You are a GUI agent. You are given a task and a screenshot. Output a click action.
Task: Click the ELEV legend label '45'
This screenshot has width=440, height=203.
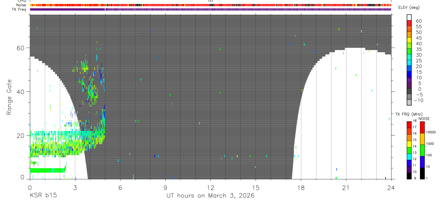[x=418, y=38]
